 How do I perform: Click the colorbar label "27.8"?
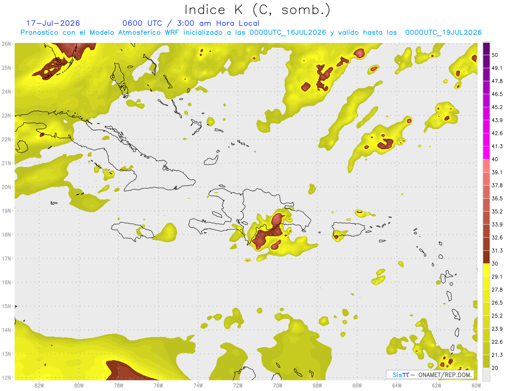[497, 290]
